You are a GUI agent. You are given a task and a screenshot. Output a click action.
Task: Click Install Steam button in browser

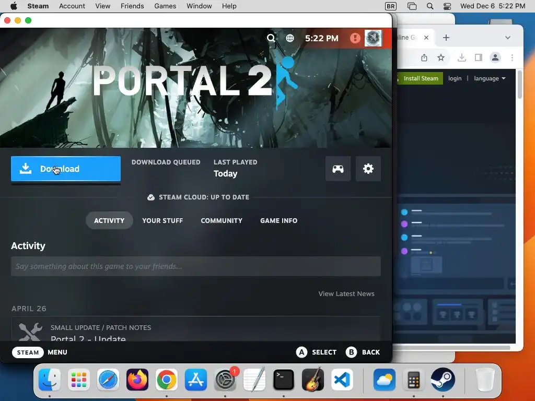click(x=420, y=78)
